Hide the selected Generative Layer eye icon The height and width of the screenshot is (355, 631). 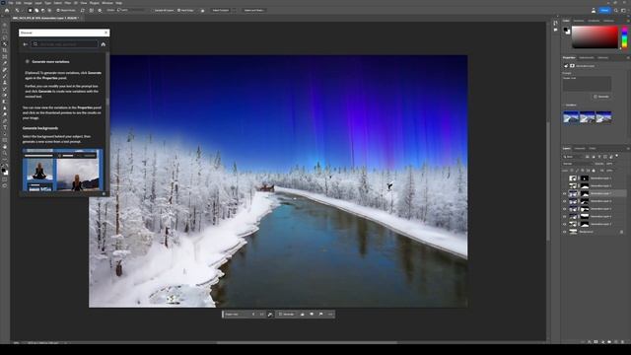[x=565, y=193]
